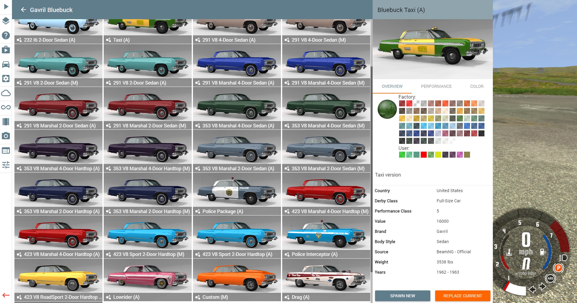Pick the bright red user color swatch
Image resolution: width=577 pixels, height=303 pixels.
pos(424,155)
